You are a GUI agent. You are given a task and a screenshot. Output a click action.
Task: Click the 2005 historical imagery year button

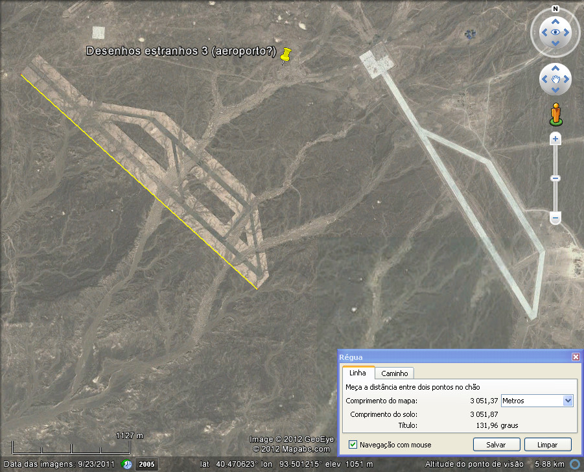pyautogui.click(x=146, y=464)
